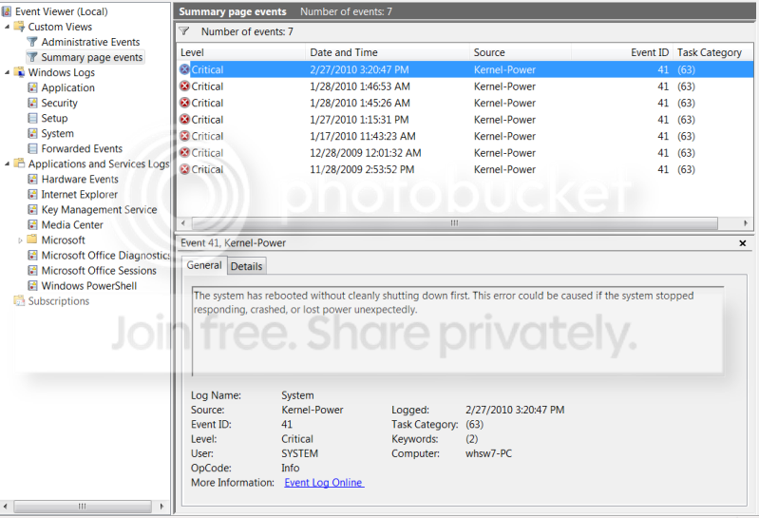The height and width of the screenshot is (518, 759).
Task: Open the Event Log Online link
Action: click(324, 483)
